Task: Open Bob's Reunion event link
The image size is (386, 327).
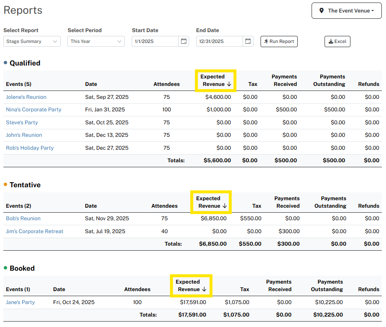Action: coord(23,219)
